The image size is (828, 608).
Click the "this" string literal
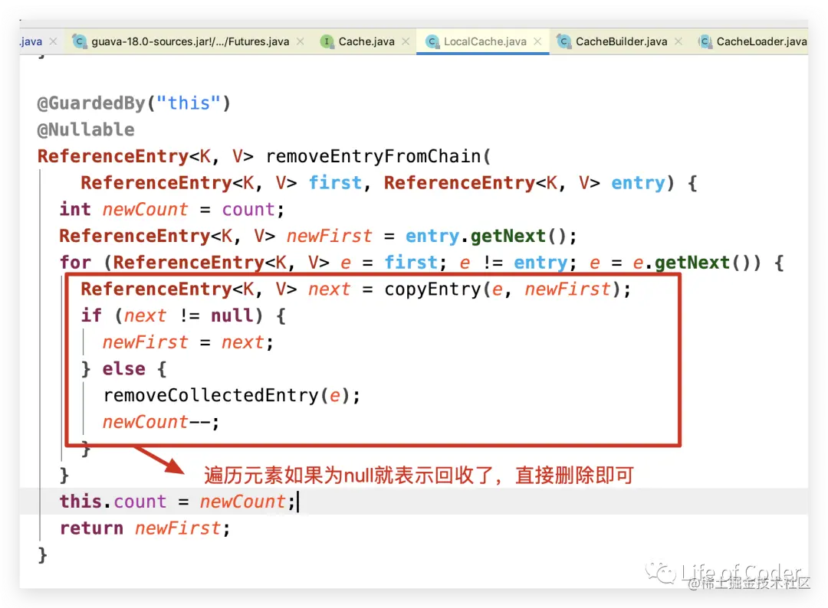click(x=188, y=103)
